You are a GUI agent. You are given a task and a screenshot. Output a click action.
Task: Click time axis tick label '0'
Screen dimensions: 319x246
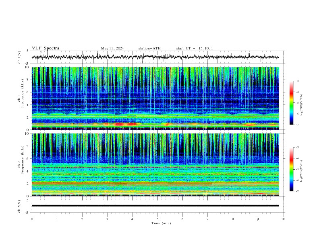pos(32,219)
